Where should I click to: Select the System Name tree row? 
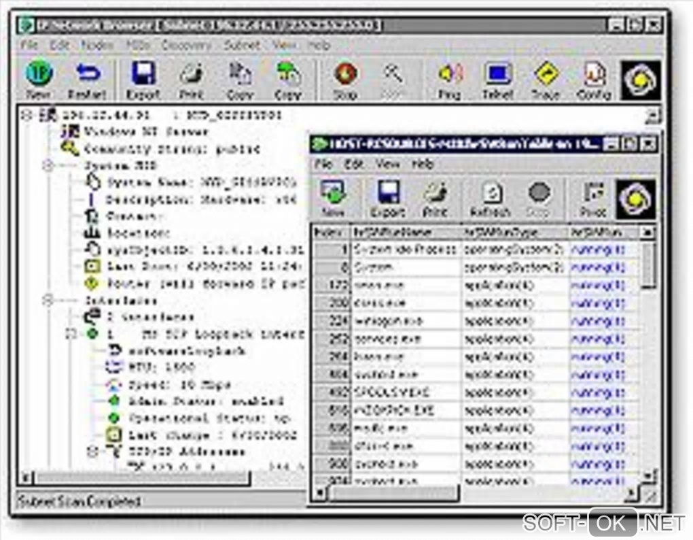202,182
